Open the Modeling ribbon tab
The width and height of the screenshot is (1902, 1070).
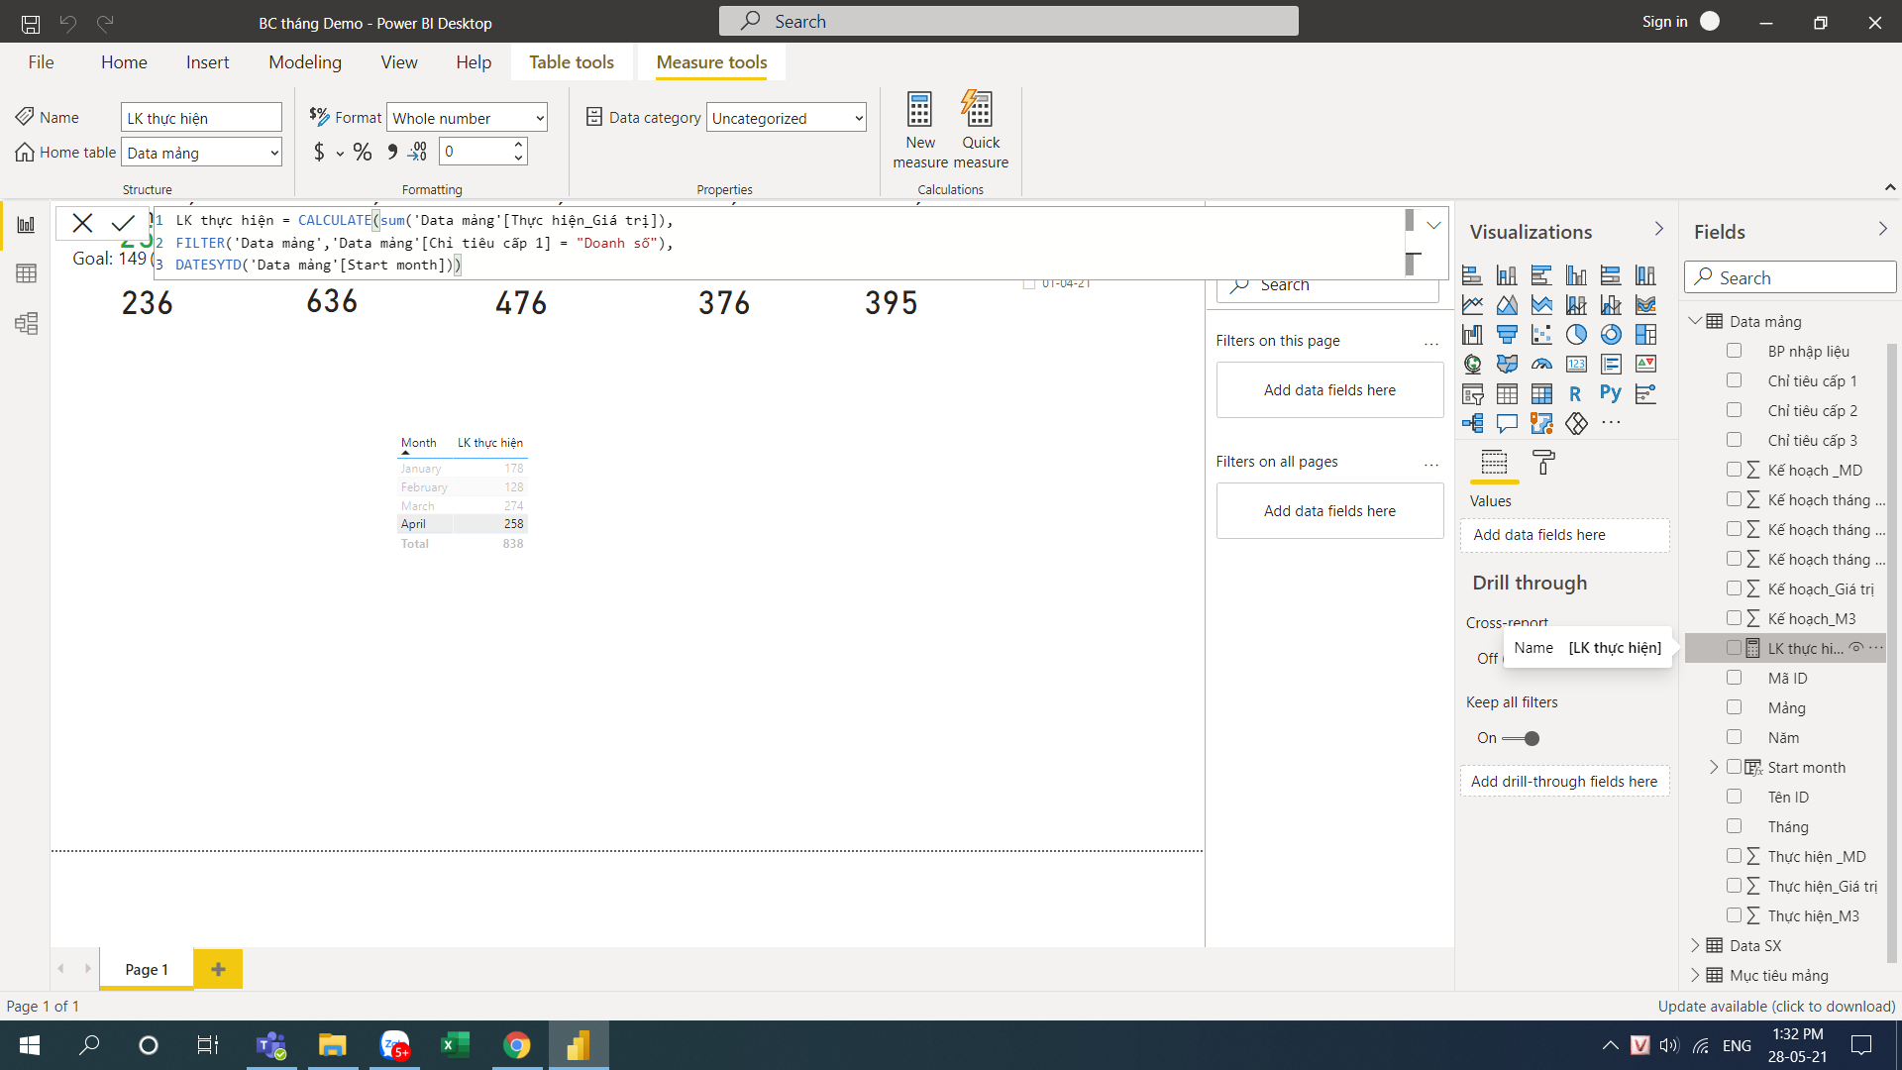pos(305,62)
